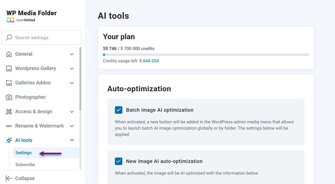335x184 pixels.
Task: Click the Access & design tools icon
Action: (x=8, y=111)
